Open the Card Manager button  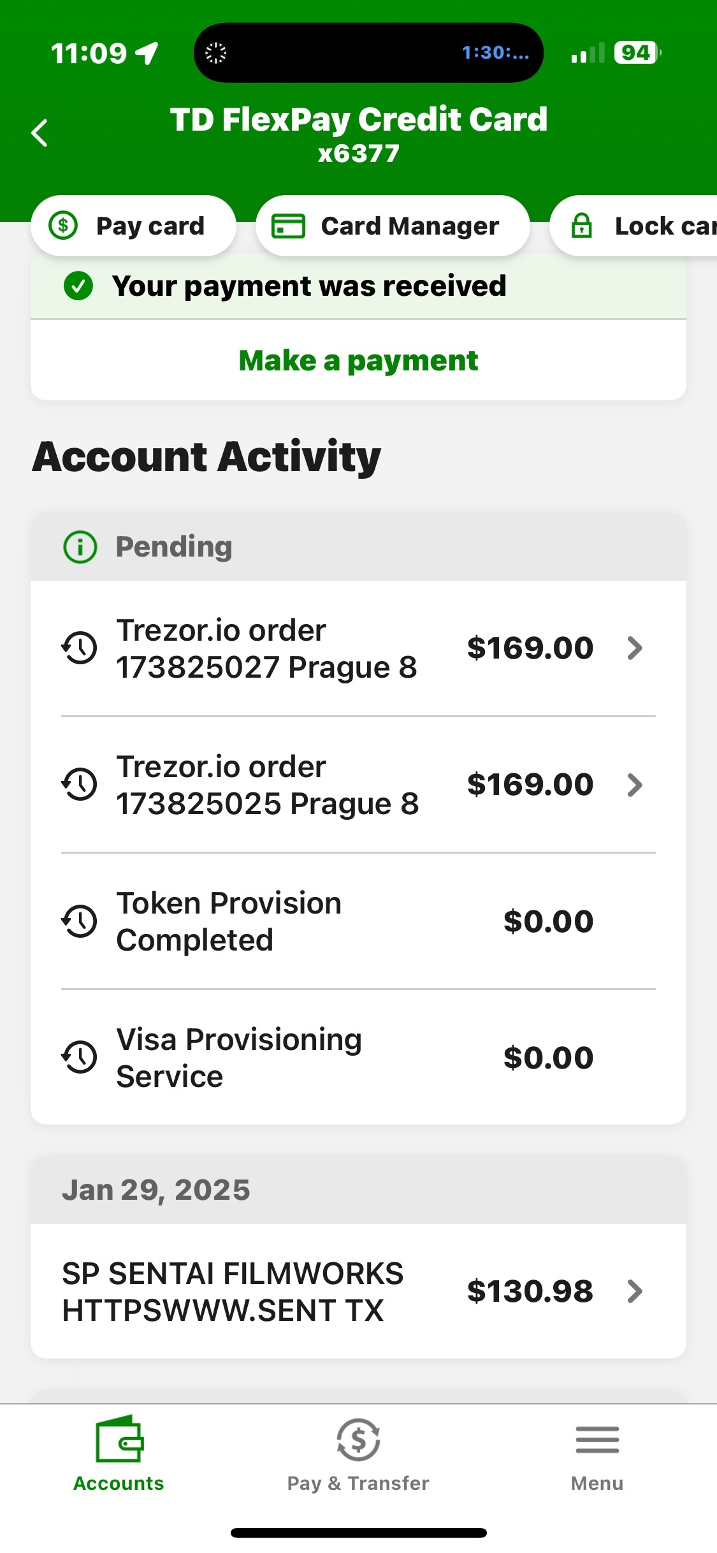pyautogui.click(x=393, y=226)
